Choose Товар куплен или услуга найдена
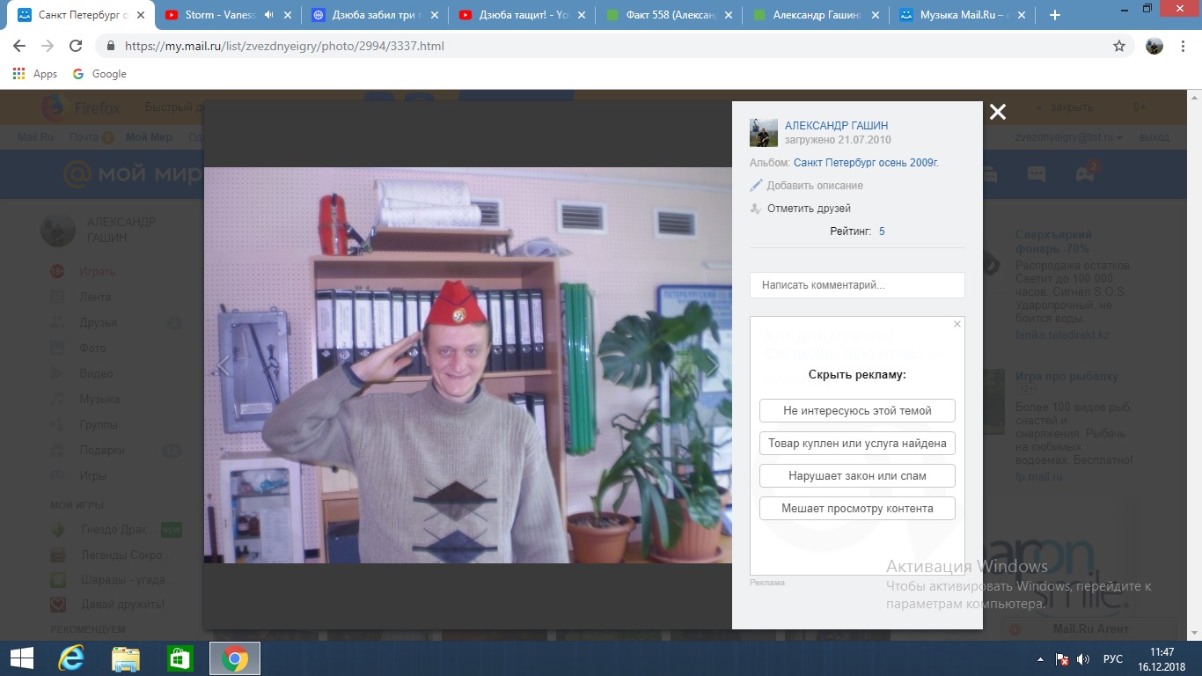This screenshot has width=1202, height=676. point(857,443)
